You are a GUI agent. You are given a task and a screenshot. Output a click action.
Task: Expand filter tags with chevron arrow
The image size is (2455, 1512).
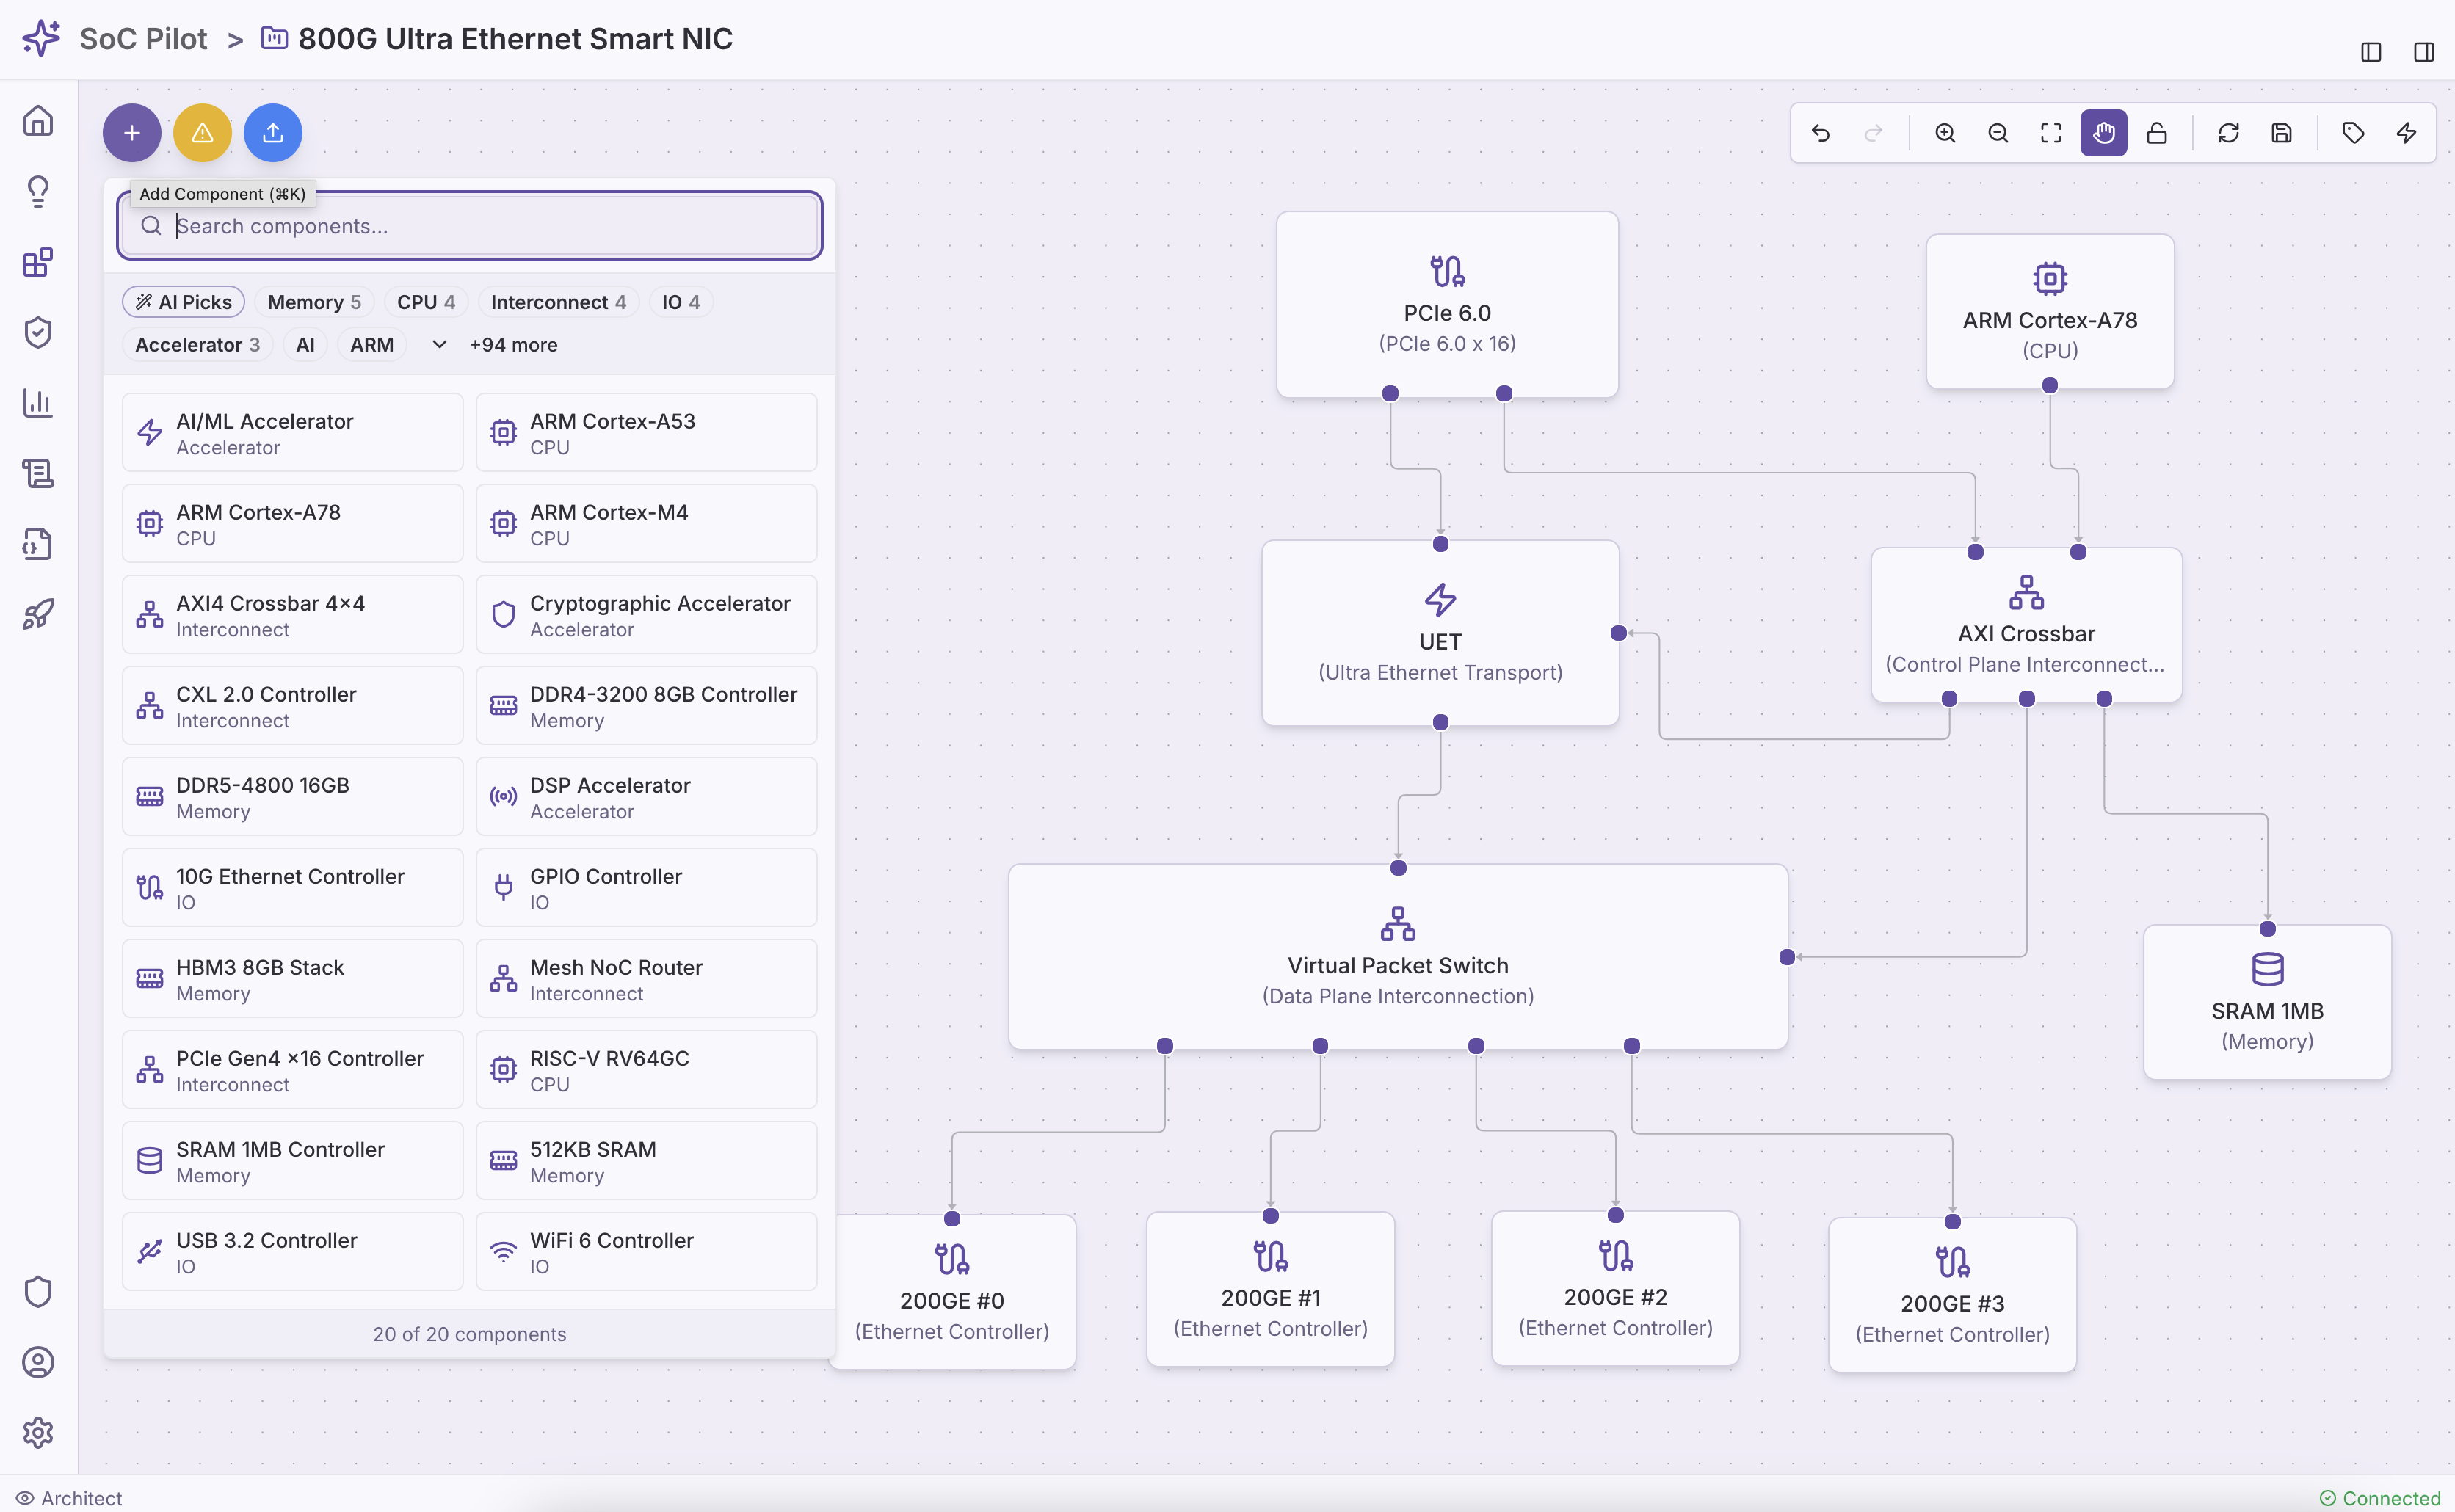439,344
